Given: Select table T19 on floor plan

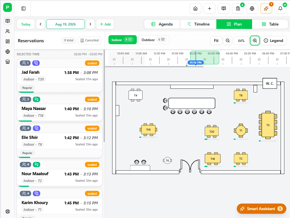Looking at the screenshot, I should coord(148,130).
